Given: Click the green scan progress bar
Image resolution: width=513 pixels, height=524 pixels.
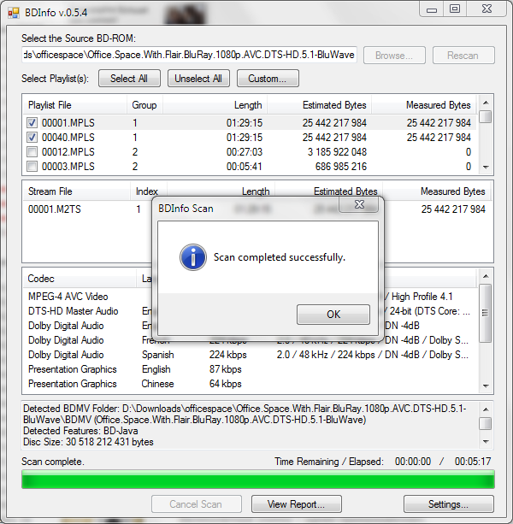Looking at the screenshot, I should tap(258, 480).
